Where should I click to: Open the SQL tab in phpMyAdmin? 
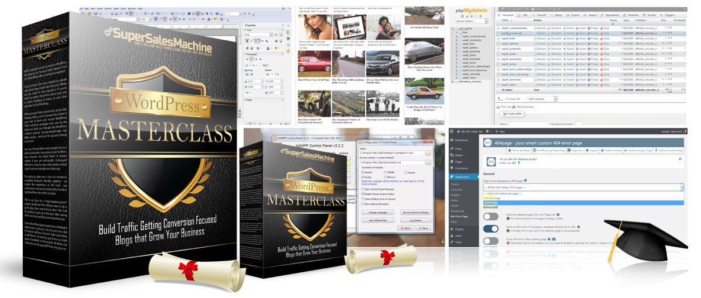coord(523,15)
